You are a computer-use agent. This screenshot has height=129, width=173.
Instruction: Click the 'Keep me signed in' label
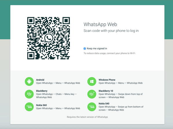[97, 49]
